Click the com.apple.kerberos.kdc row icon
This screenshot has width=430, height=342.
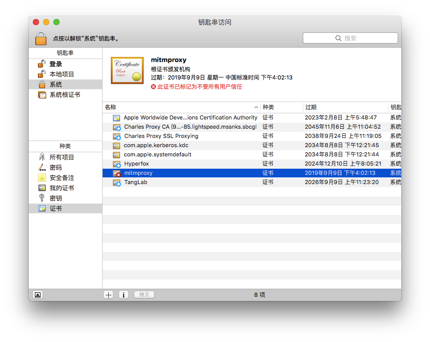[116, 146]
